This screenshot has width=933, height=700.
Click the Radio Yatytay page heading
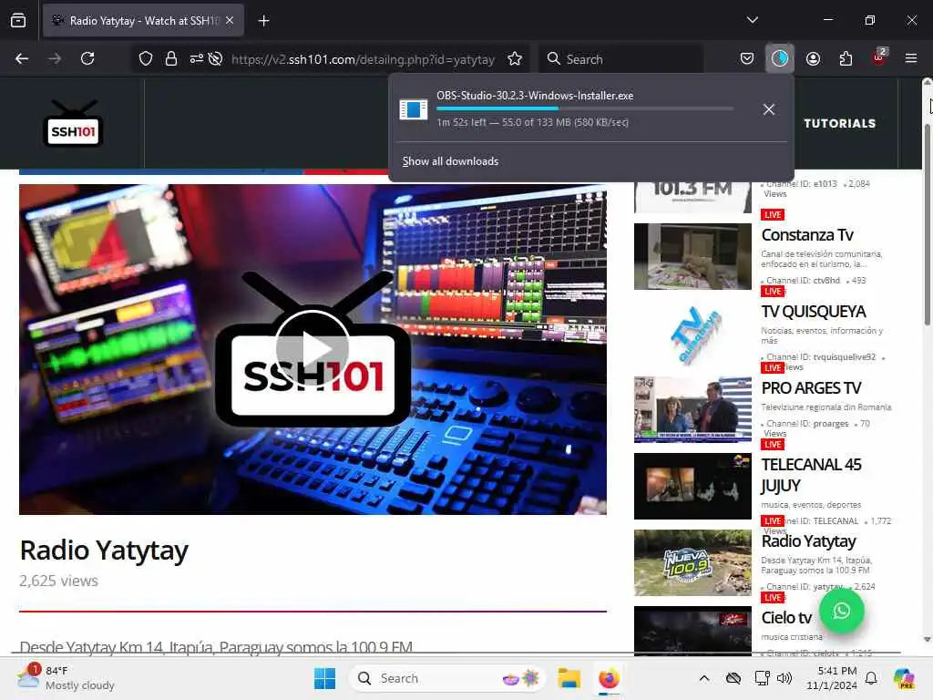pyautogui.click(x=104, y=551)
